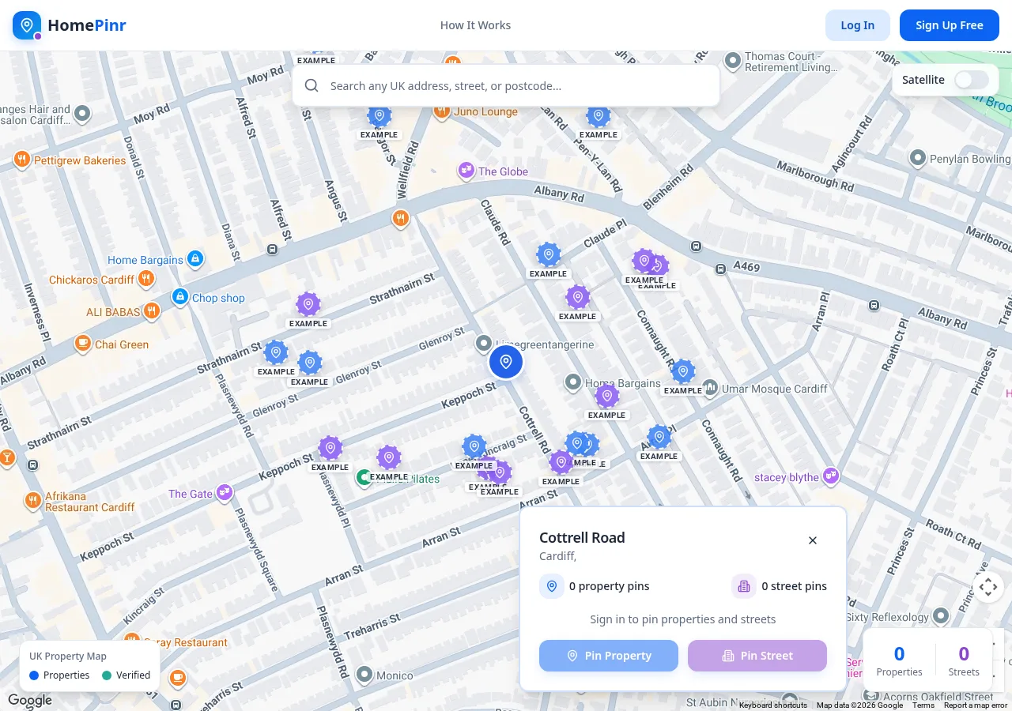Click the Log In button
Screen dimensions: 1012x711
tap(858, 25)
